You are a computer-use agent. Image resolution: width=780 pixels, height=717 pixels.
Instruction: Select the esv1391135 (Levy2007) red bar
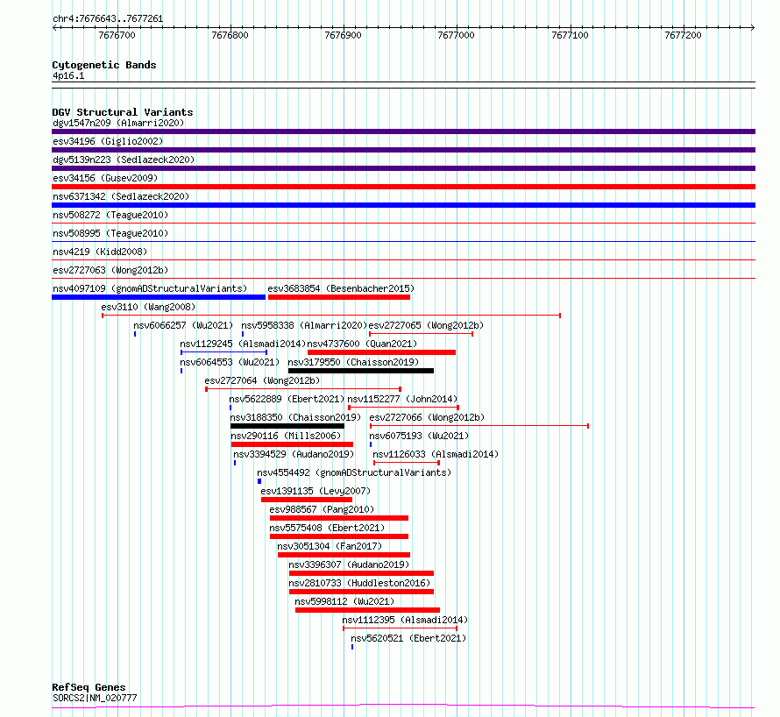click(x=307, y=500)
